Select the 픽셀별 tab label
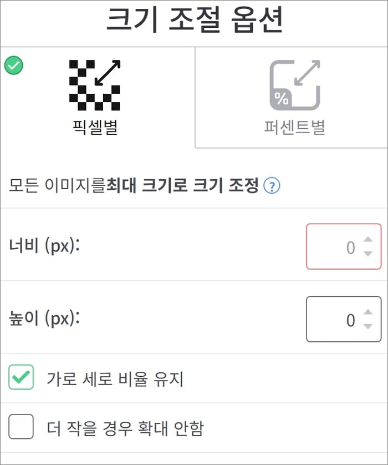This screenshot has height=465, width=388. tap(95, 128)
